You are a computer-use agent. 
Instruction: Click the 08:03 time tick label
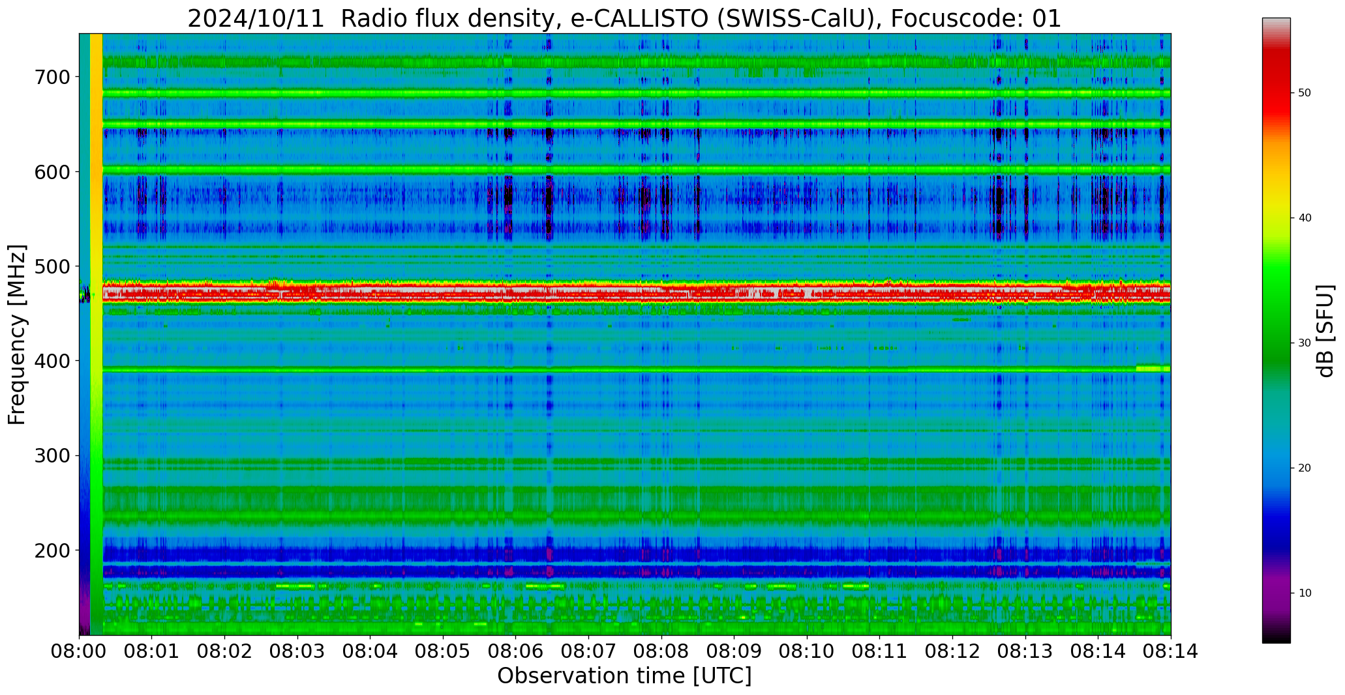(298, 652)
